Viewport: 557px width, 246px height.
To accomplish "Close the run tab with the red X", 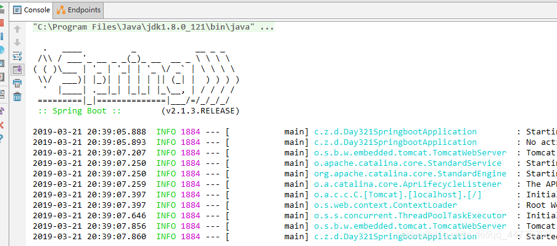I will tap(2, 125).
